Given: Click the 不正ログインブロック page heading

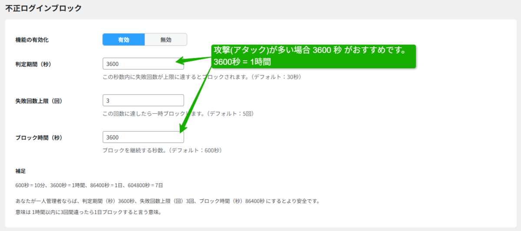Looking at the screenshot, I should point(43,8).
